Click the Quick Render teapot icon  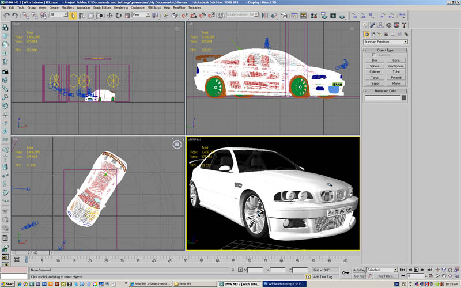pyautogui.click(x=342, y=16)
